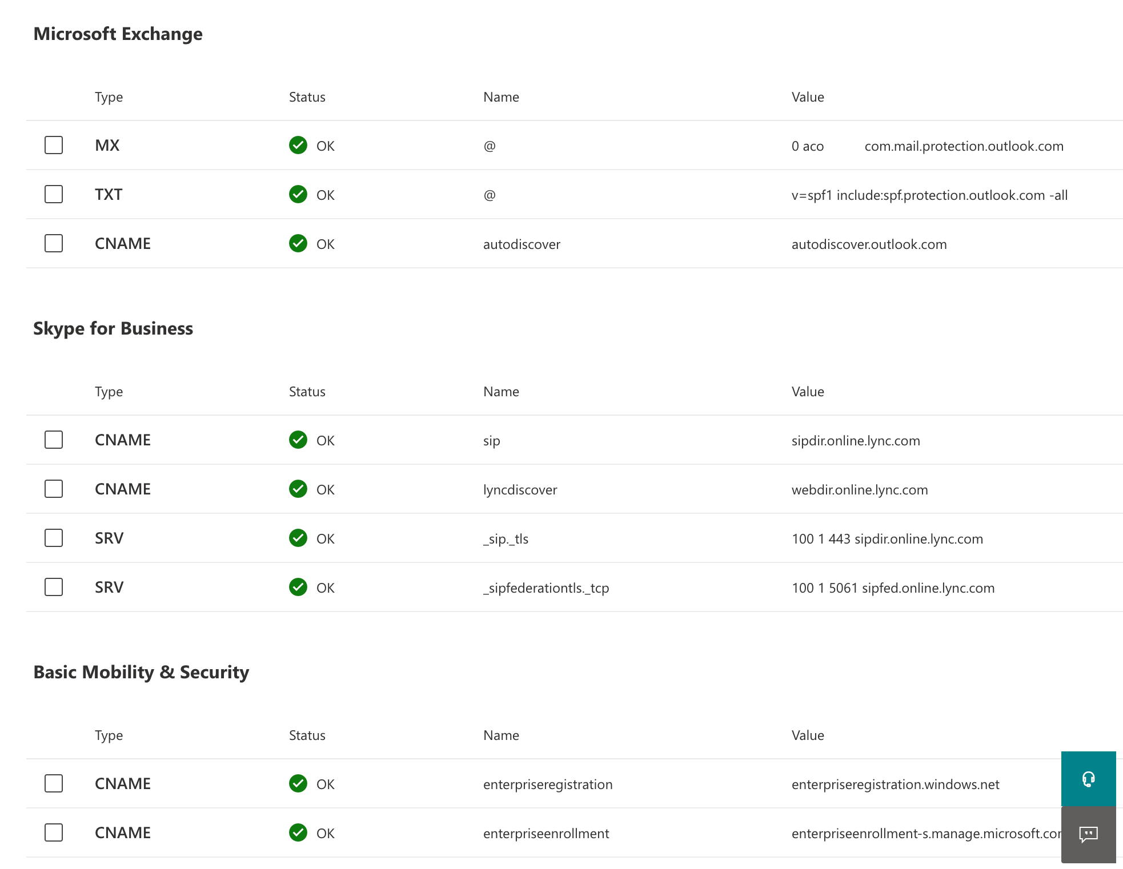This screenshot has height=869, width=1123.
Task: Click the green OK checkmark for MX record
Action: [x=298, y=146]
